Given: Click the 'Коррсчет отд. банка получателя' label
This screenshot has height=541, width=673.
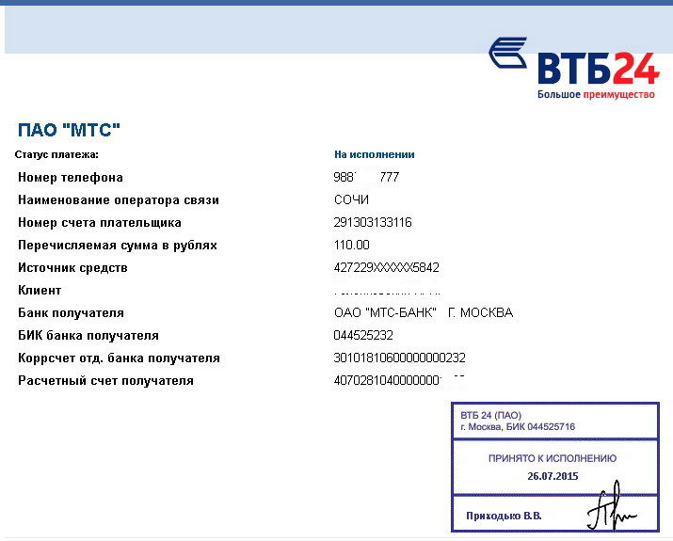Looking at the screenshot, I should 119,358.
